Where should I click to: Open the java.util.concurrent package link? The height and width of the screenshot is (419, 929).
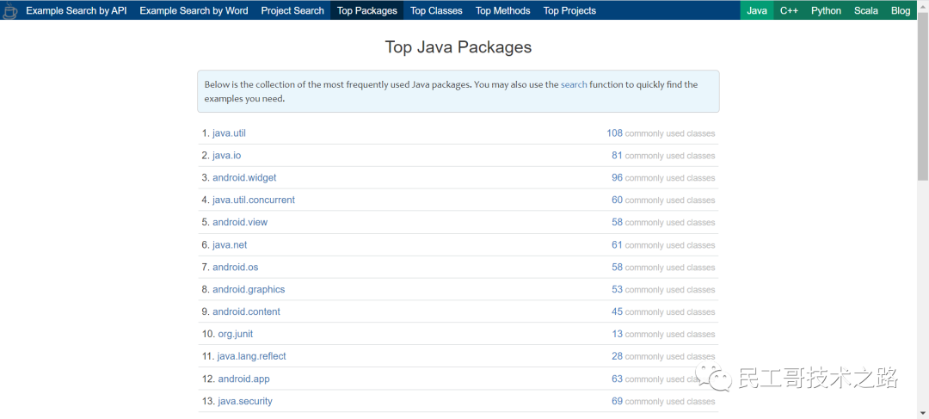coord(254,200)
